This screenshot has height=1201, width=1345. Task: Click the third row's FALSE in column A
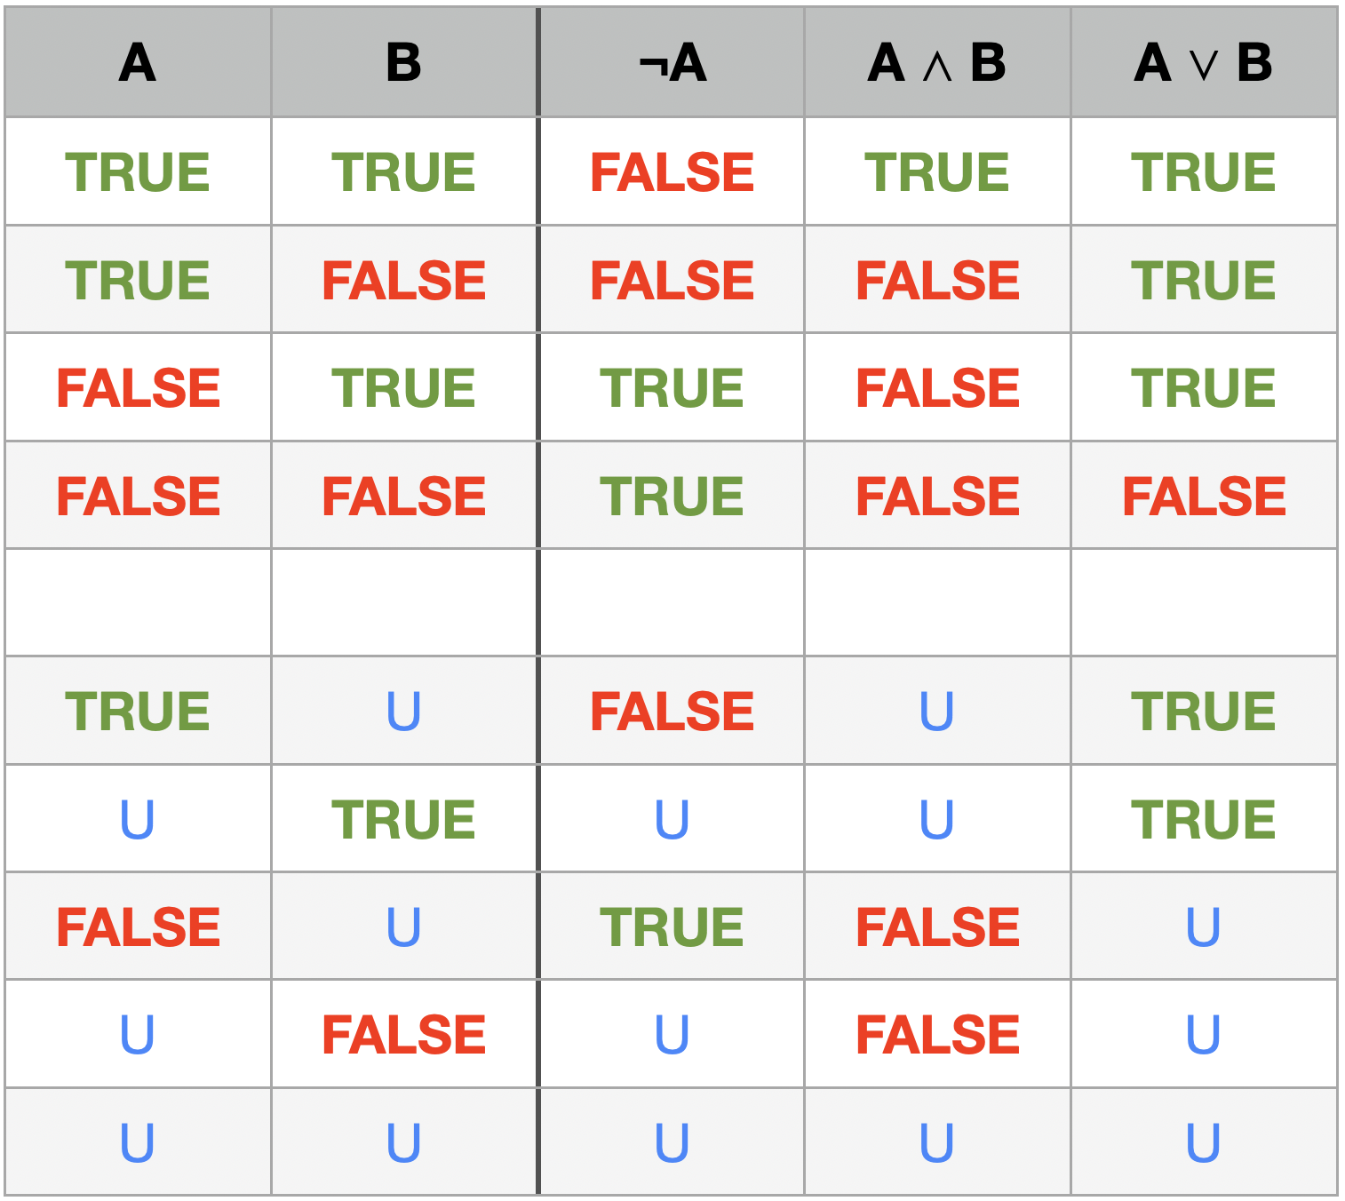(138, 388)
